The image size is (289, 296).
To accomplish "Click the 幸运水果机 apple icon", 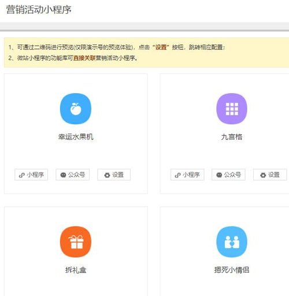I will (76, 109).
